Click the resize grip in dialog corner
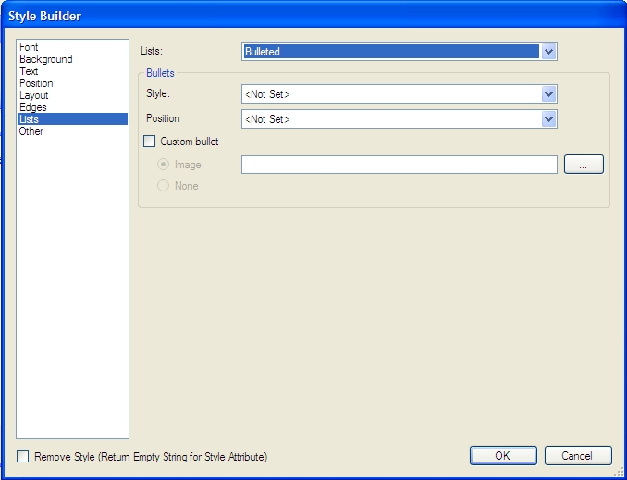This screenshot has width=627, height=480. point(620,473)
